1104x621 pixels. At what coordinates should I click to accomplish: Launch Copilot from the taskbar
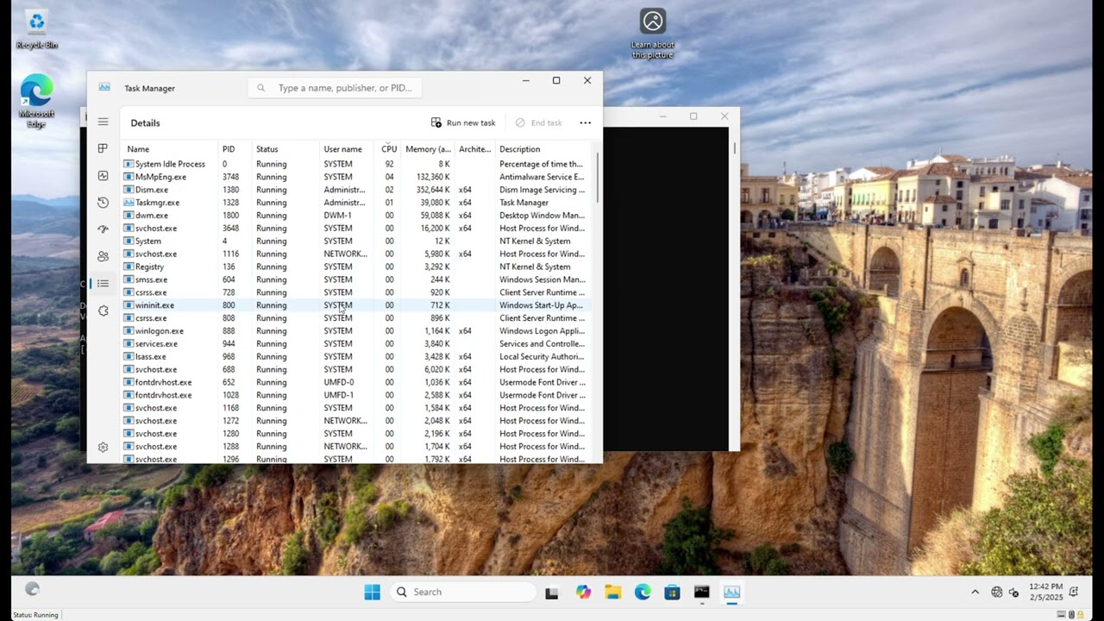pos(584,592)
